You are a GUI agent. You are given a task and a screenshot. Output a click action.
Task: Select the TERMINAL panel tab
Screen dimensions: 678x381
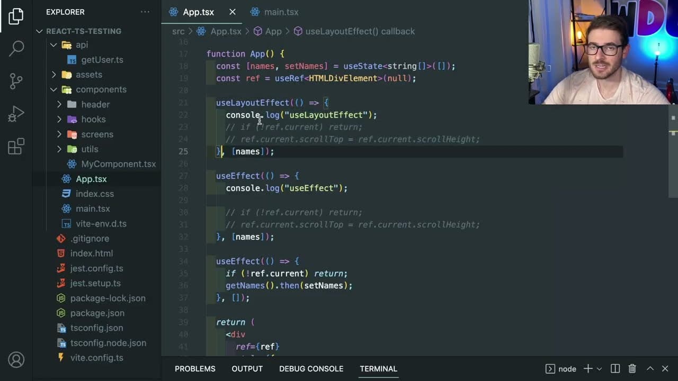click(x=378, y=369)
